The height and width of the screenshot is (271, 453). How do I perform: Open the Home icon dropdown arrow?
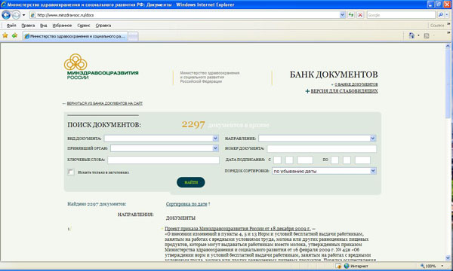(418, 35)
